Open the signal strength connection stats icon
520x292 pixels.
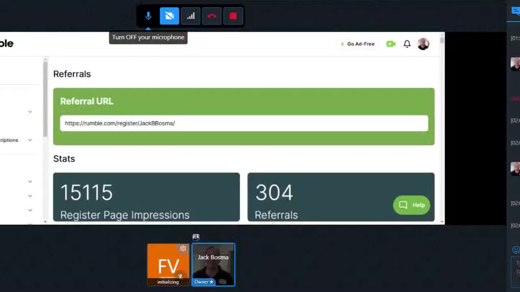point(191,16)
